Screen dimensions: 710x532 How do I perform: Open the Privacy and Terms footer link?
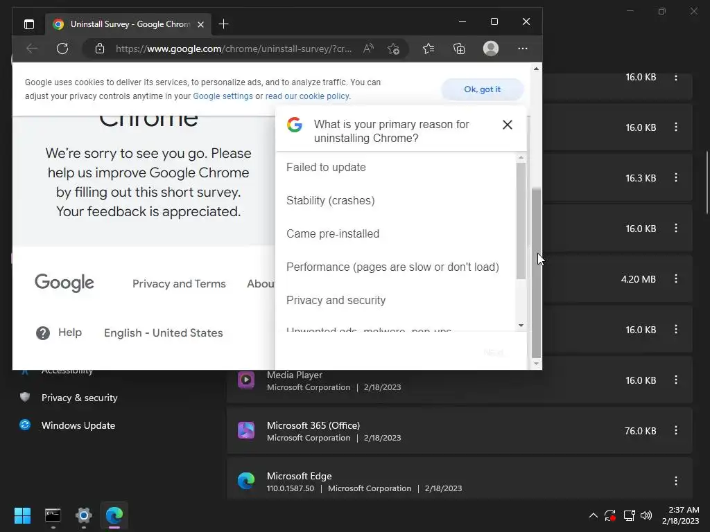coord(179,283)
